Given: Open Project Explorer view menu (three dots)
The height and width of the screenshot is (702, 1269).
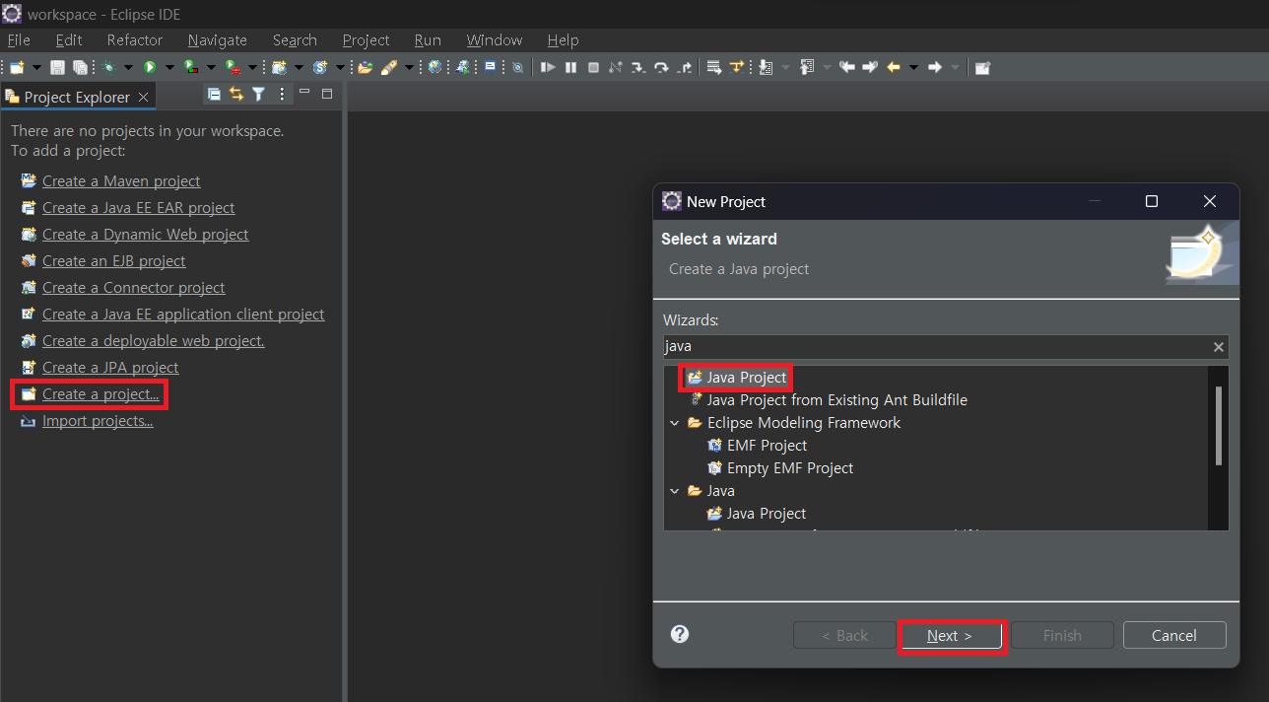Looking at the screenshot, I should 282,94.
